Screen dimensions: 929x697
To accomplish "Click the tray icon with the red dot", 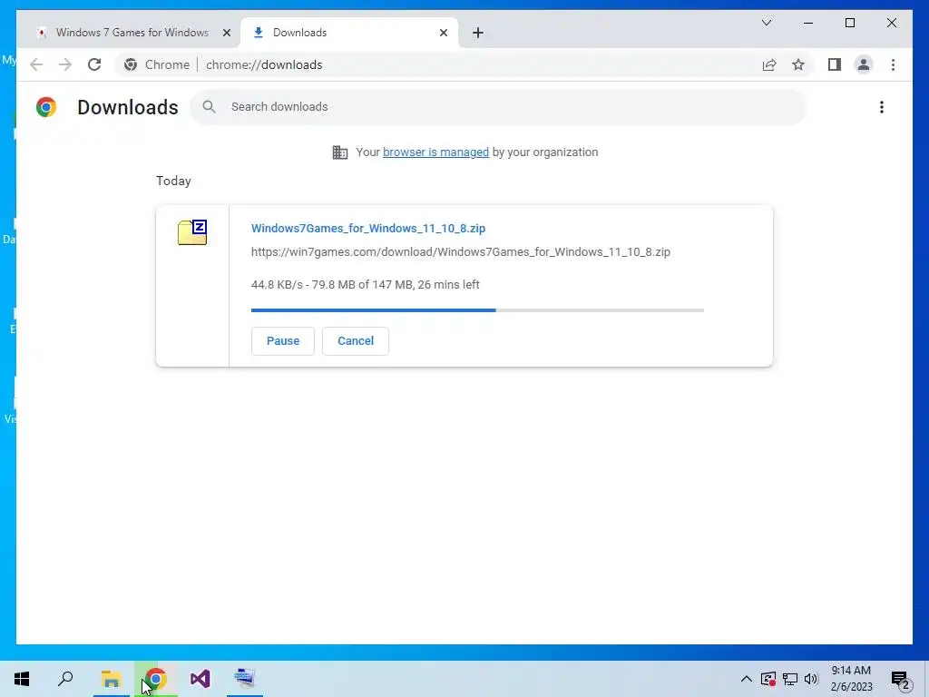I will click(x=768, y=679).
